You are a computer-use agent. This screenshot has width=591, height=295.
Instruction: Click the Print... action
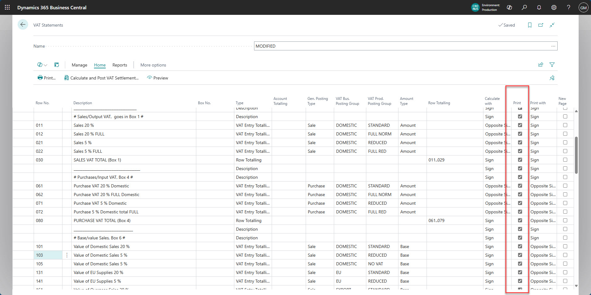[47, 78]
